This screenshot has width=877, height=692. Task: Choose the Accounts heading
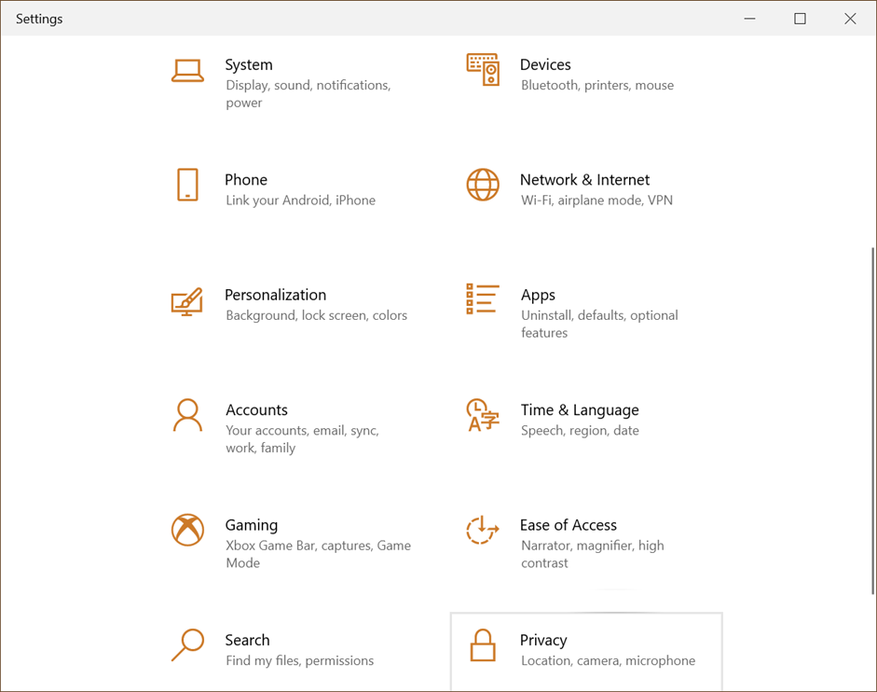click(256, 410)
